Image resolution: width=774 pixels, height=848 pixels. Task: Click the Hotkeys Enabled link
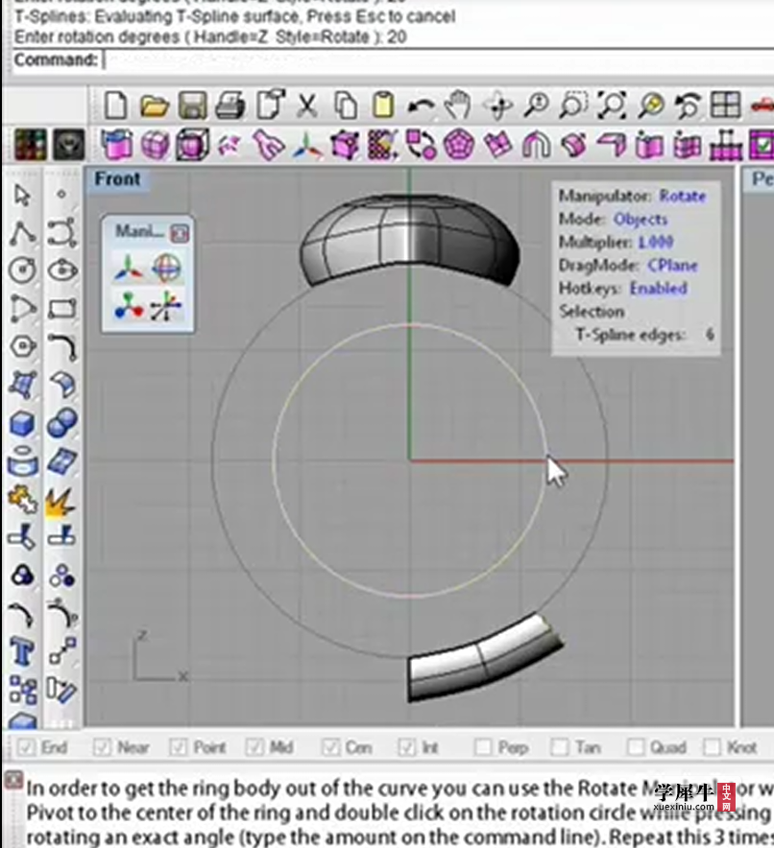click(658, 288)
